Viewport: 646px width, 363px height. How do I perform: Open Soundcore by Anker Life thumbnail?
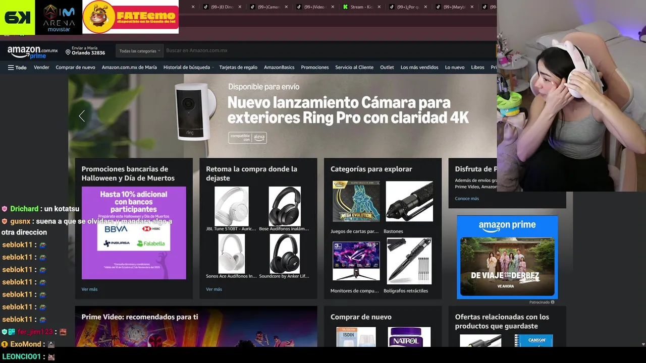[x=285, y=254]
